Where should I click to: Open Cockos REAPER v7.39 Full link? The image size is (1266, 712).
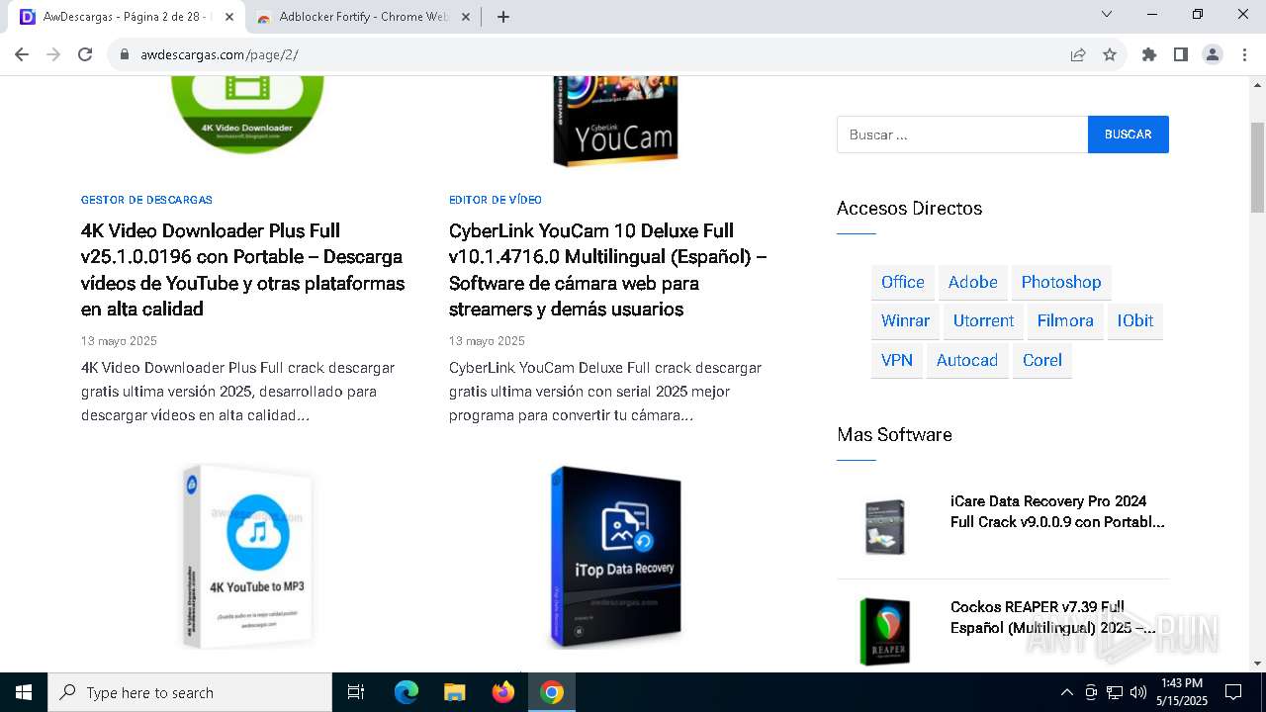click(x=1053, y=617)
